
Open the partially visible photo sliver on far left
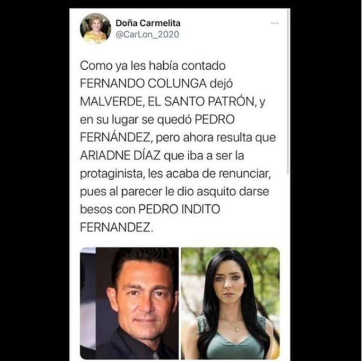(88, 303)
